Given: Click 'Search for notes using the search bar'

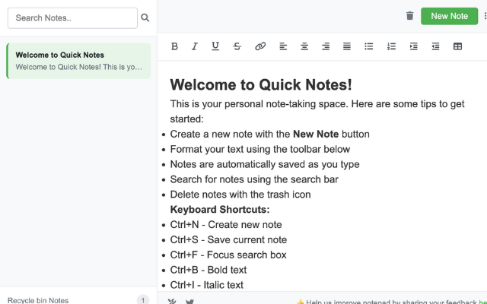Looking at the screenshot, I should 254,179.
